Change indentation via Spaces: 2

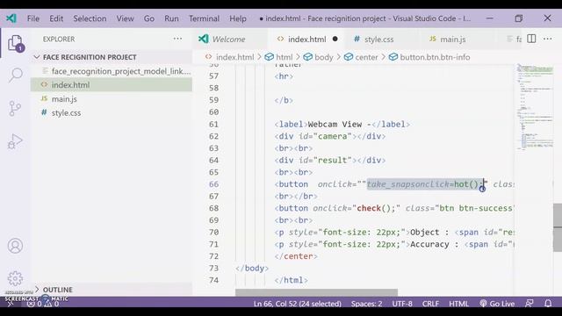tap(366, 304)
